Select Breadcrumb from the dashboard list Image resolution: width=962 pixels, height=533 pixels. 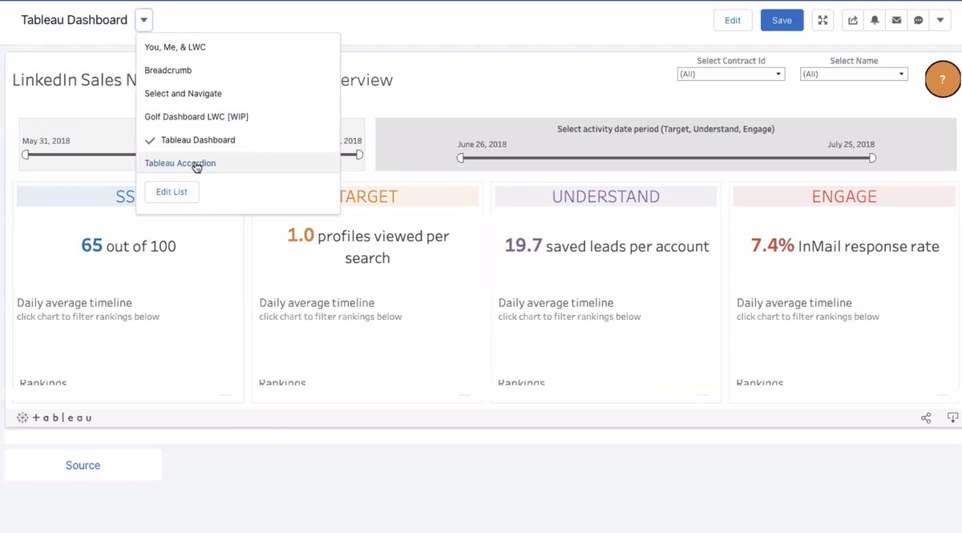click(238, 71)
